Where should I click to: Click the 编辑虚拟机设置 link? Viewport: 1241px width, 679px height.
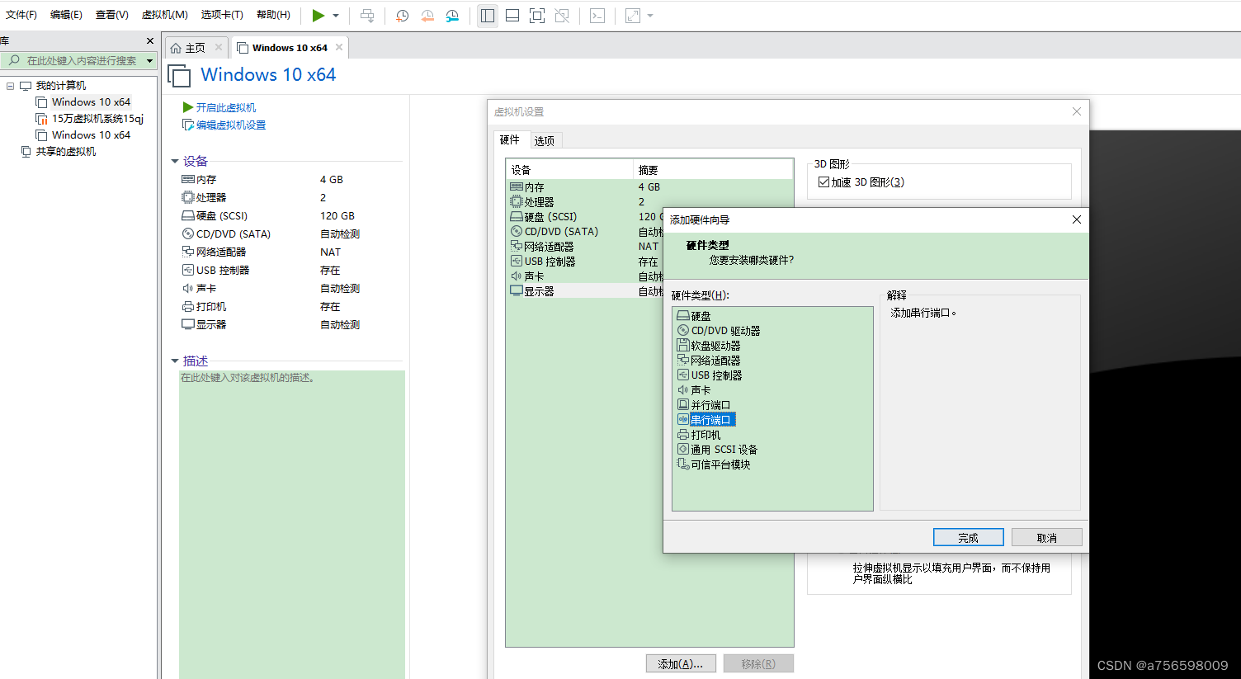coord(231,125)
